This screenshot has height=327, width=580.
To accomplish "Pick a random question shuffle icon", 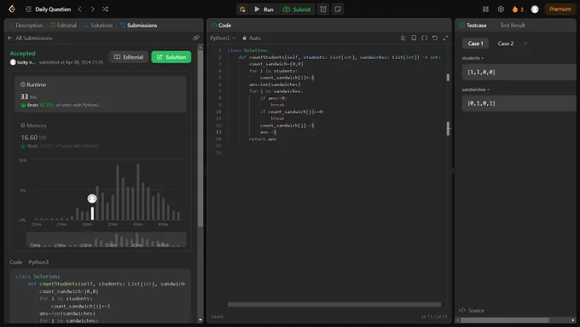I will [x=106, y=9].
